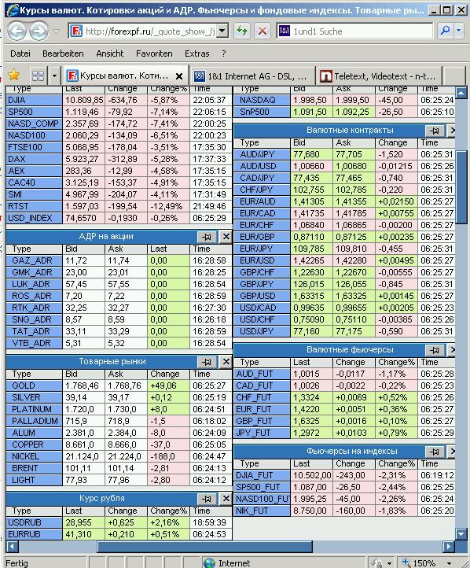470x568 pixels.
Task: Stop loading with the red X icon
Action: 263,31
